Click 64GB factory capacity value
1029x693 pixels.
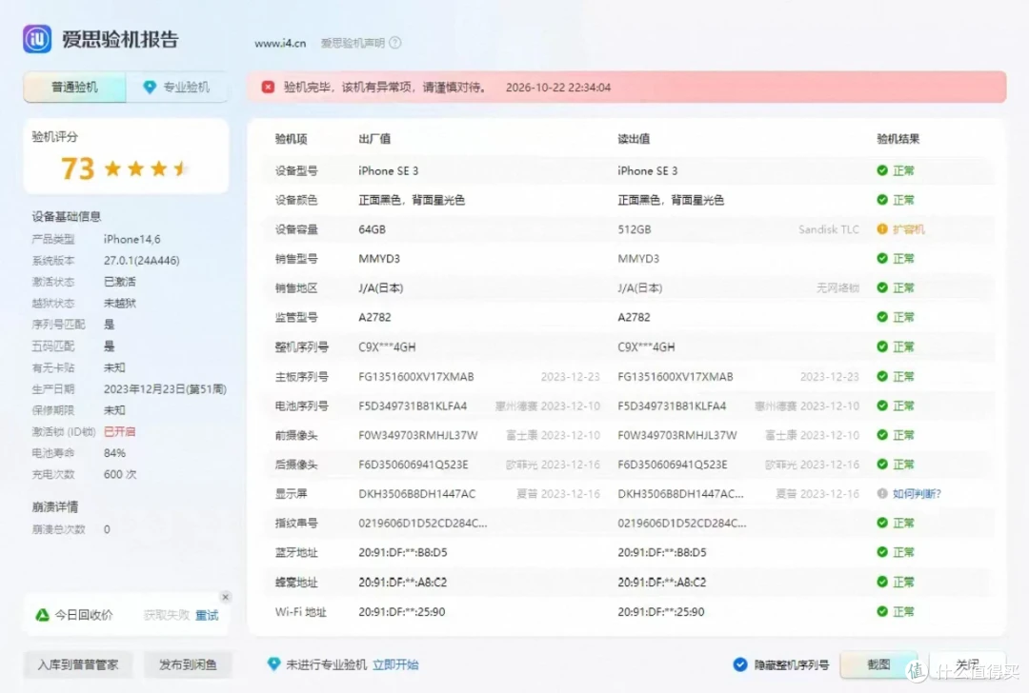(373, 229)
